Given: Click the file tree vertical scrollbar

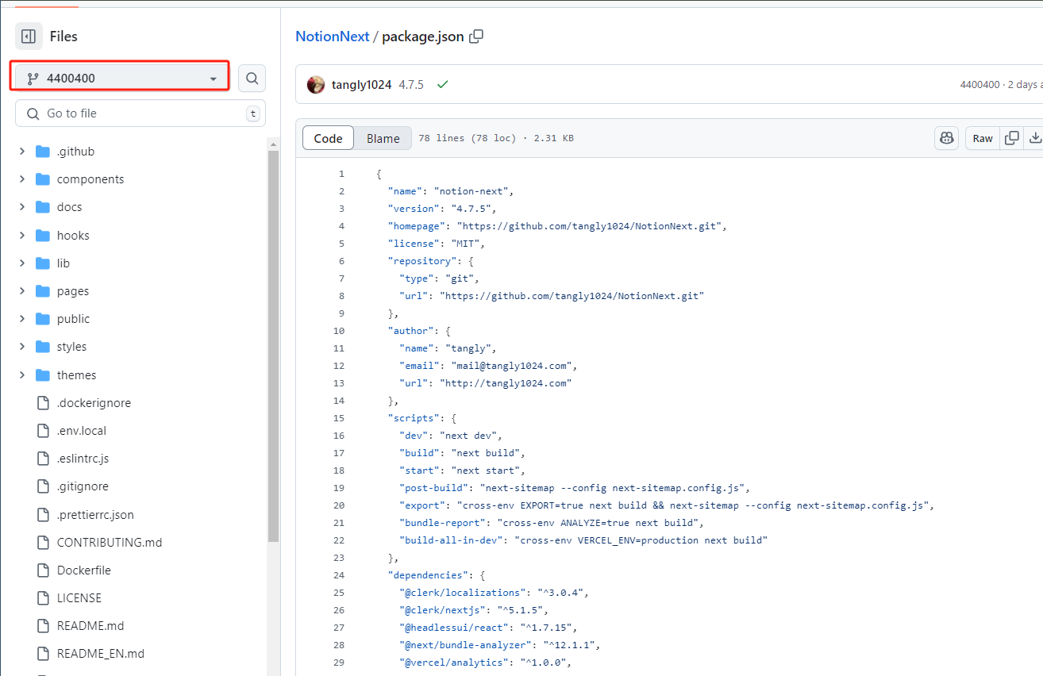Looking at the screenshot, I should point(273,345).
